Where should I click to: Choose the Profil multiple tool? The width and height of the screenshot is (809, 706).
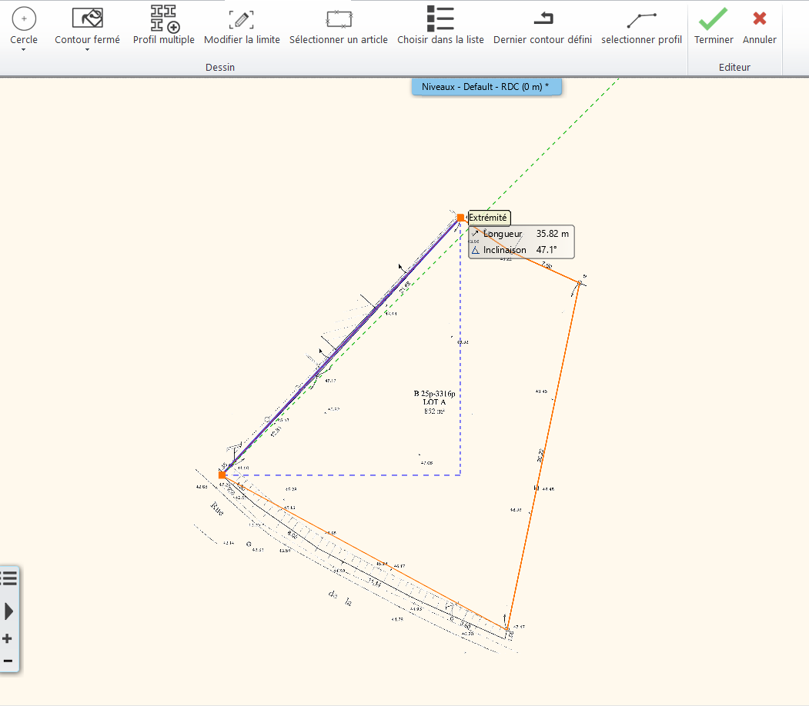[x=163, y=26]
